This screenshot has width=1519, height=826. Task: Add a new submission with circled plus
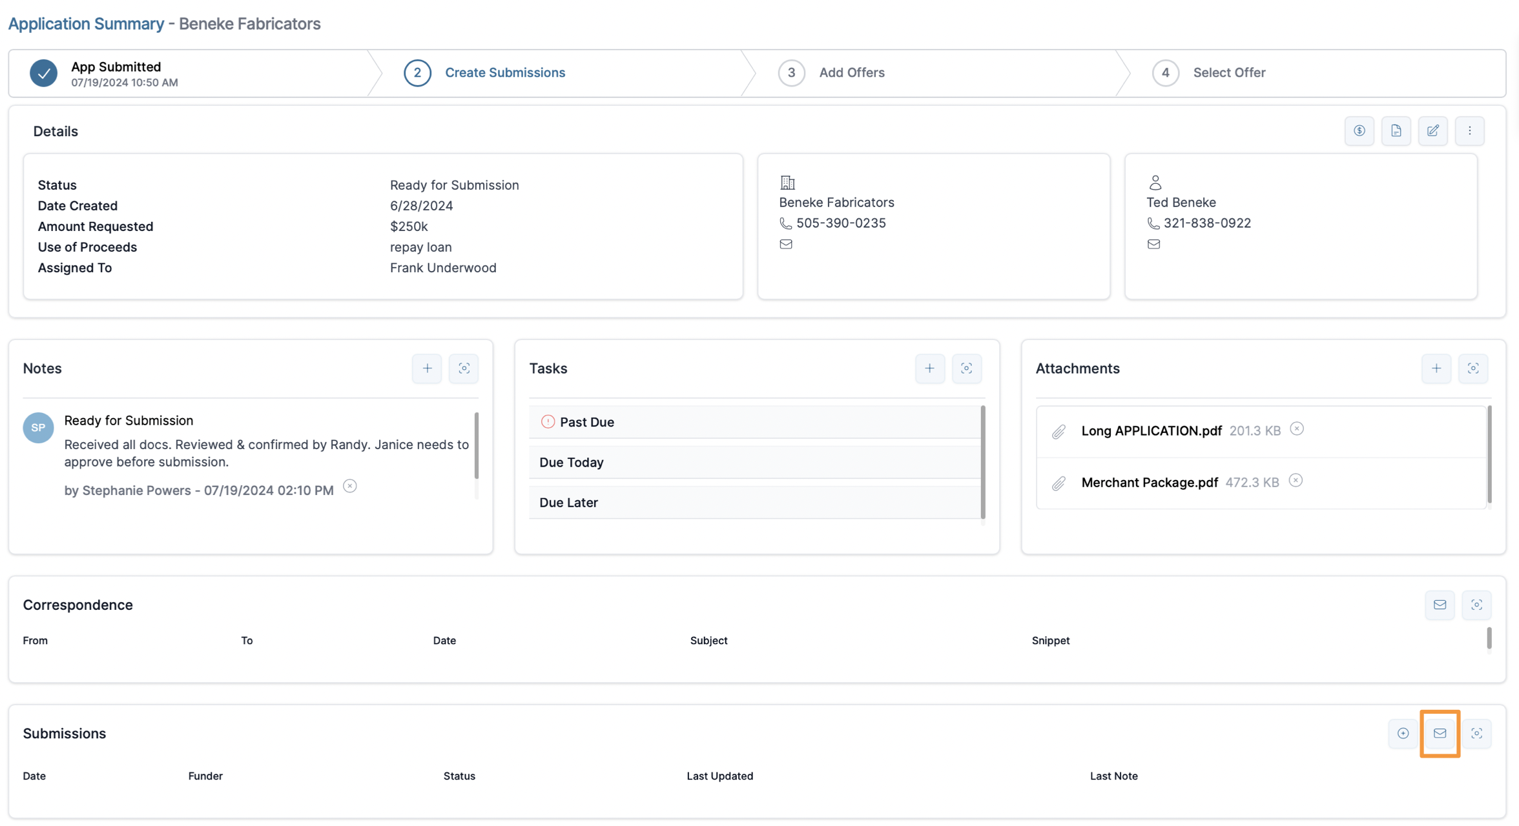pos(1403,733)
